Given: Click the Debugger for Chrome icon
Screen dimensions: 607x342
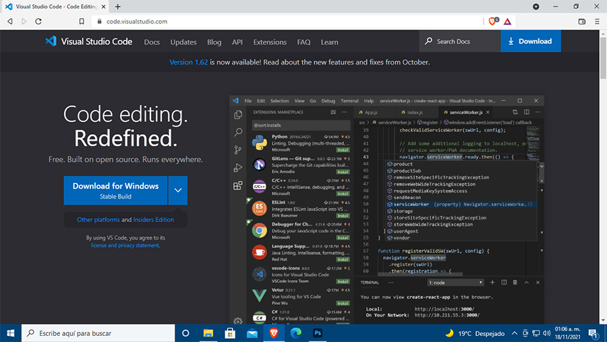Looking at the screenshot, I should pos(260,231).
